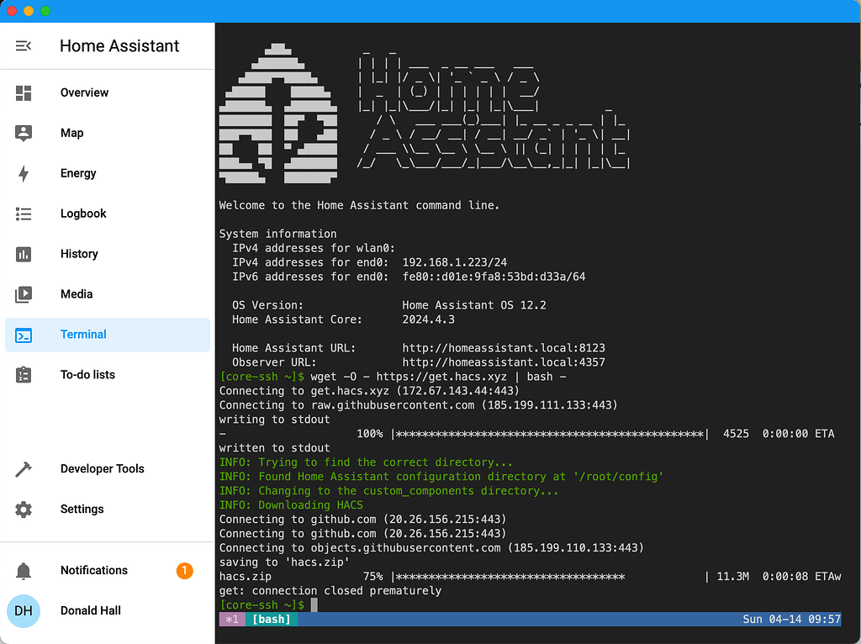Click the Terminal console icon
The height and width of the screenshot is (644, 861).
point(23,335)
